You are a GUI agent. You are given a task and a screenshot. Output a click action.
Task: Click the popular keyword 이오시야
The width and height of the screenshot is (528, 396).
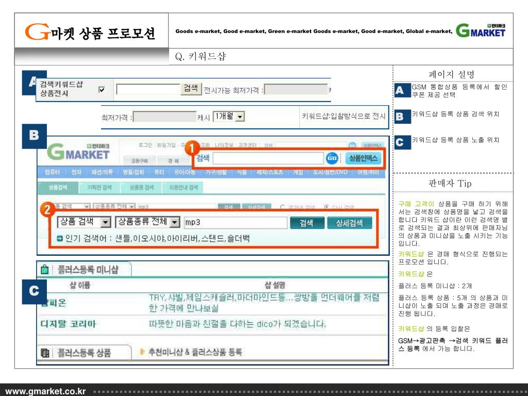pos(149,239)
